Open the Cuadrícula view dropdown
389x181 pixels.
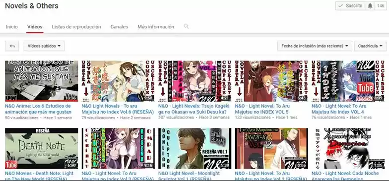point(370,46)
